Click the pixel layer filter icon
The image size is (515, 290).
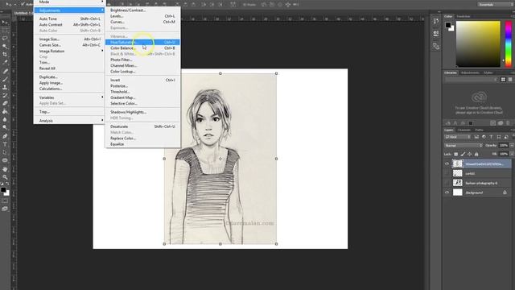(x=476, y=137)
